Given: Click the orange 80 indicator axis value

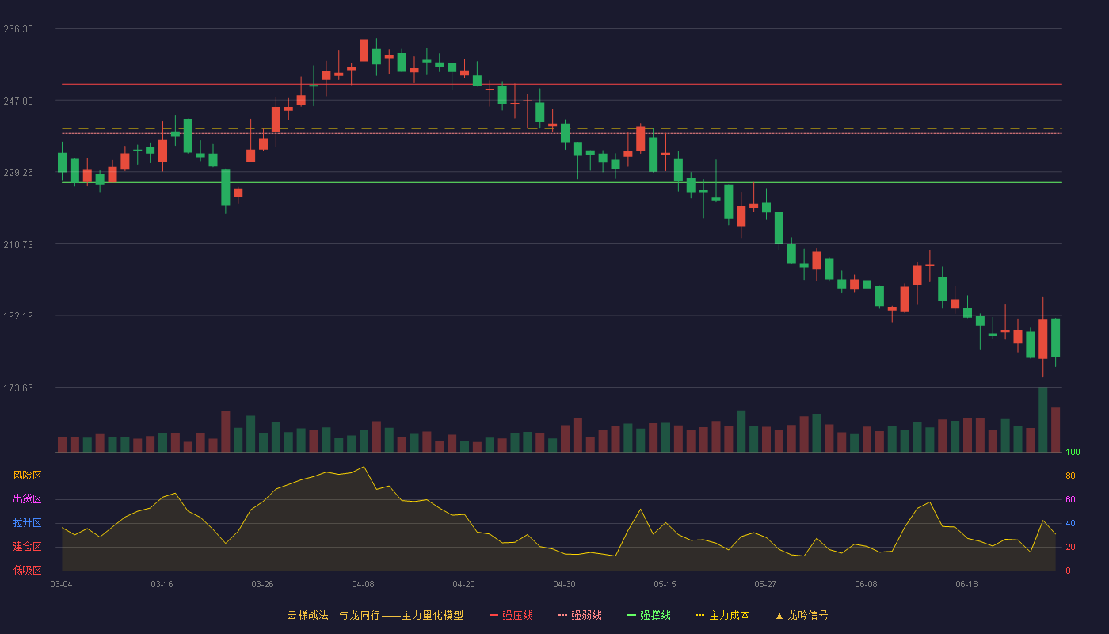Looking at the screenshot, I should tap(1070, 475).
